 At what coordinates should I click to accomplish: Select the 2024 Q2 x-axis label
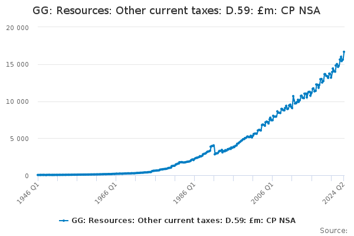333,193
